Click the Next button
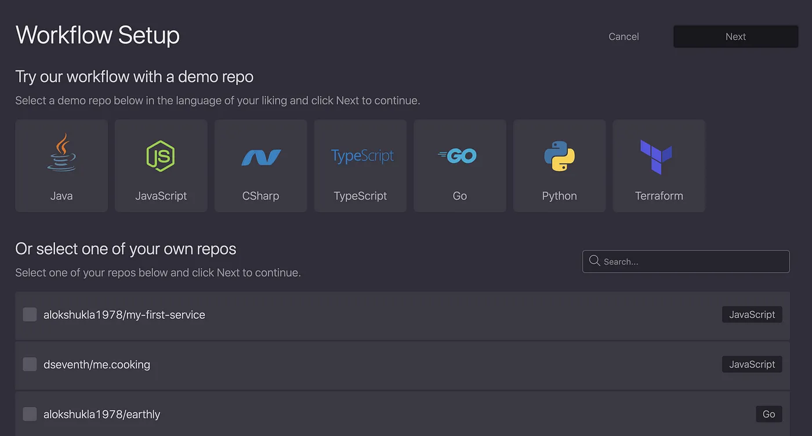Image resolution: width=812 pixels, height=436 pixels. [x=735, y=37]
